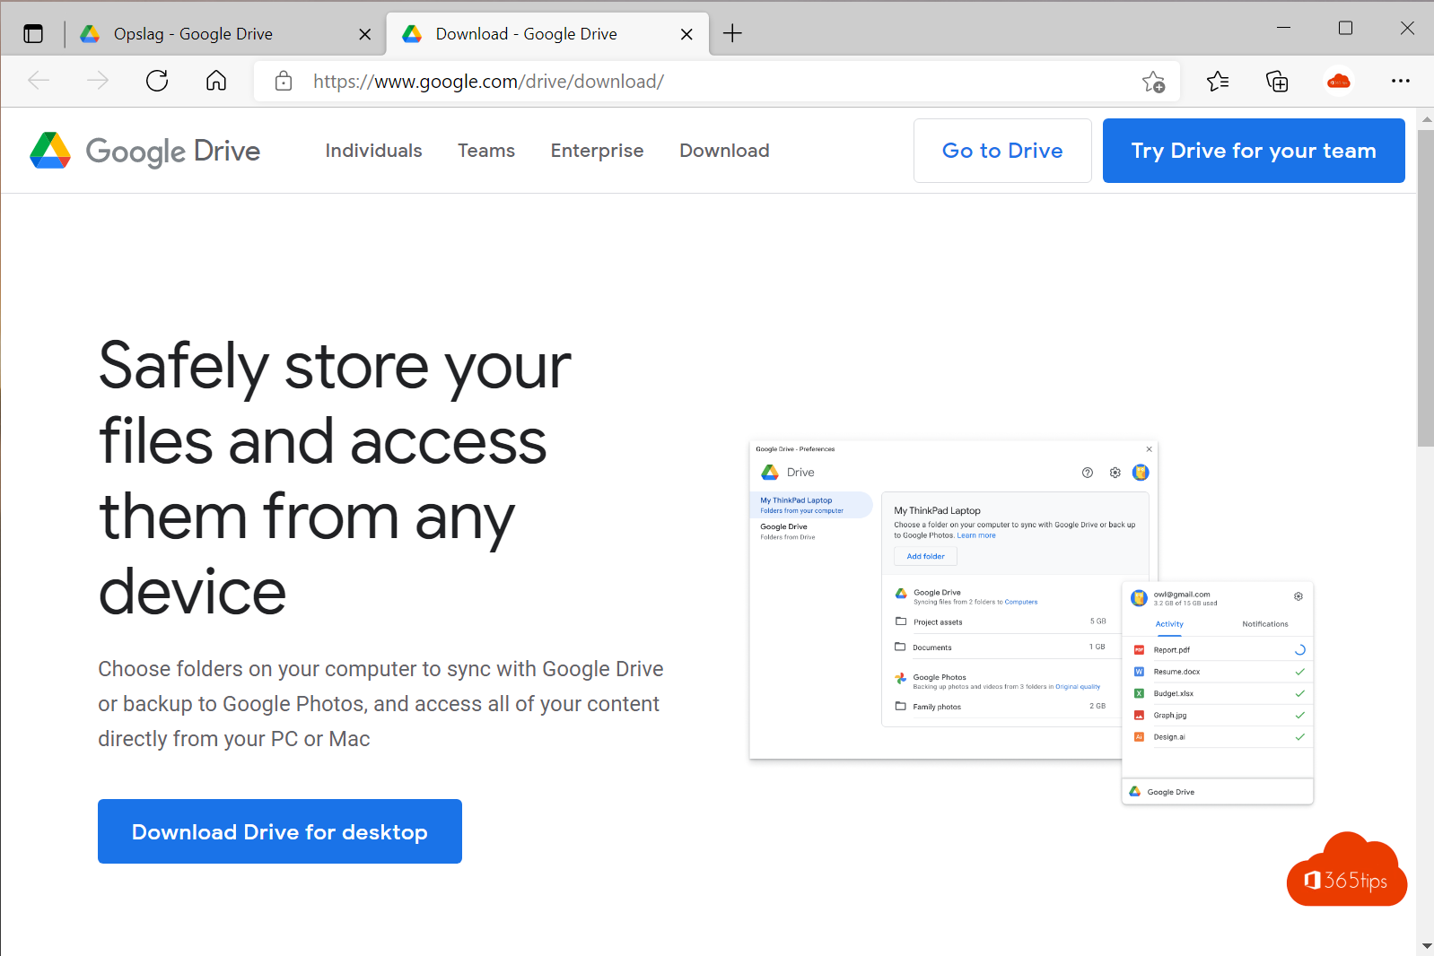Open the favorites list icon
This screenshot has width=1434, height=956.
pyautogui.click(x=1218, y=82)
